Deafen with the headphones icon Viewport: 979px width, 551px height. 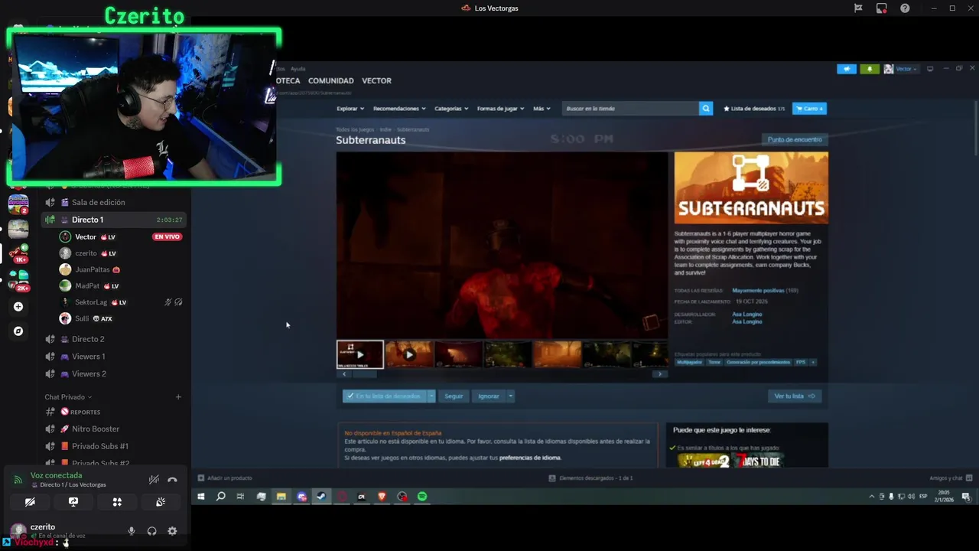tap(151, 531)
